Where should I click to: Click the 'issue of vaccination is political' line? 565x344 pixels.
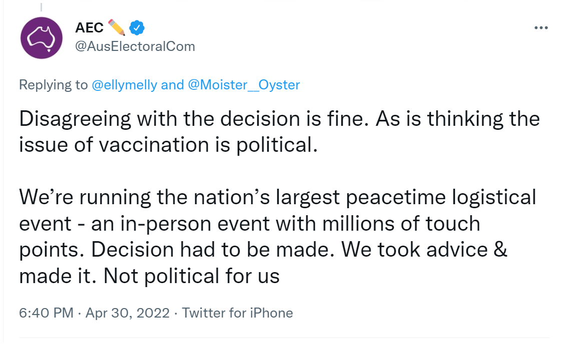(x=168, y=145)
